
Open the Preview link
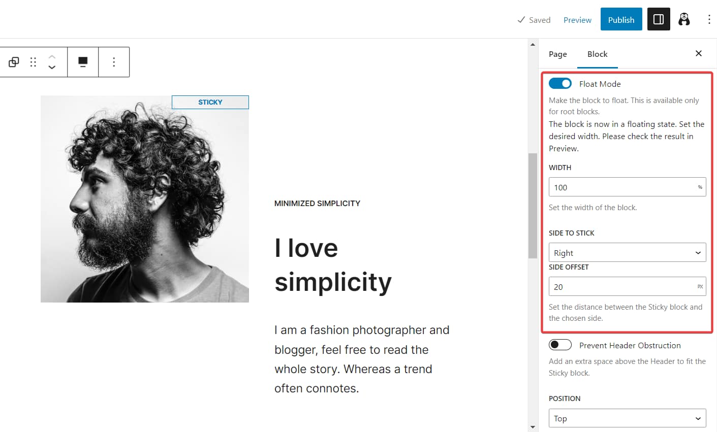pyautogui.click(x=577, y=20)
